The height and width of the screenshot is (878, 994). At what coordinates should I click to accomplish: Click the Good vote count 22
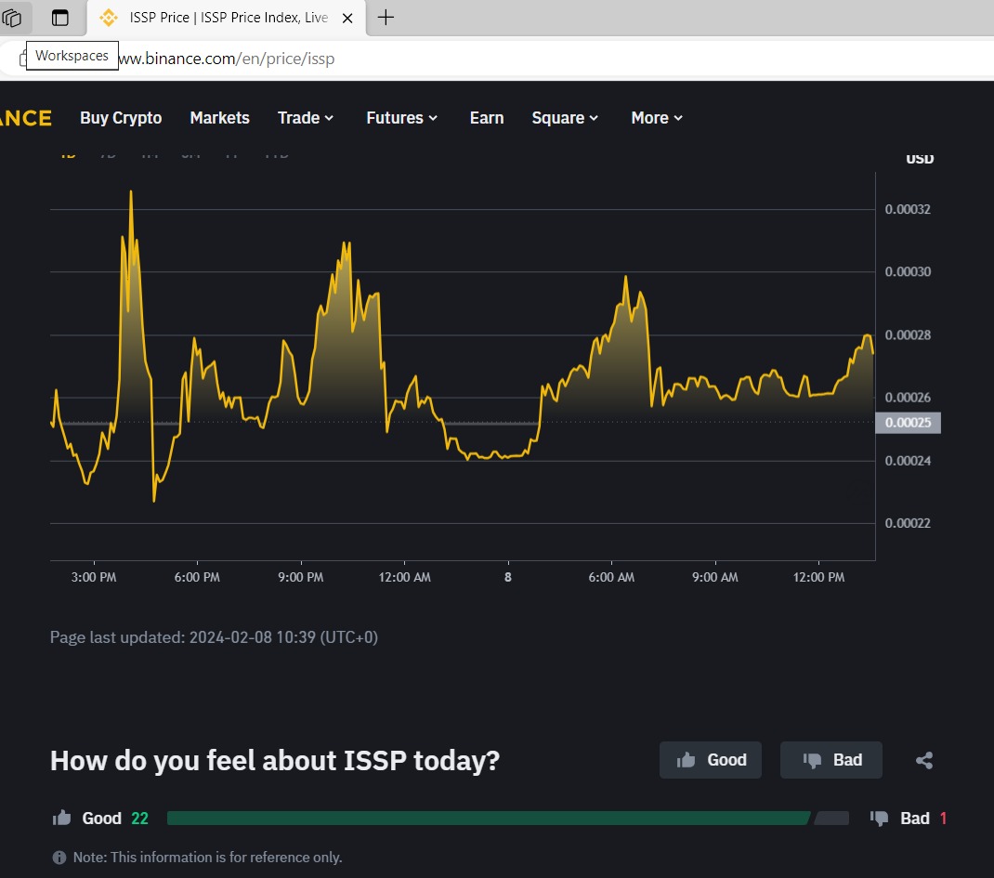click(139, 819)
